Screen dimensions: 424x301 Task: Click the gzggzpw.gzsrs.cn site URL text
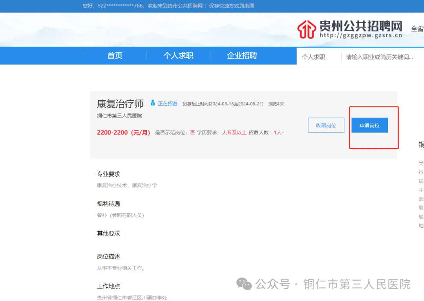tap(361, 35)
